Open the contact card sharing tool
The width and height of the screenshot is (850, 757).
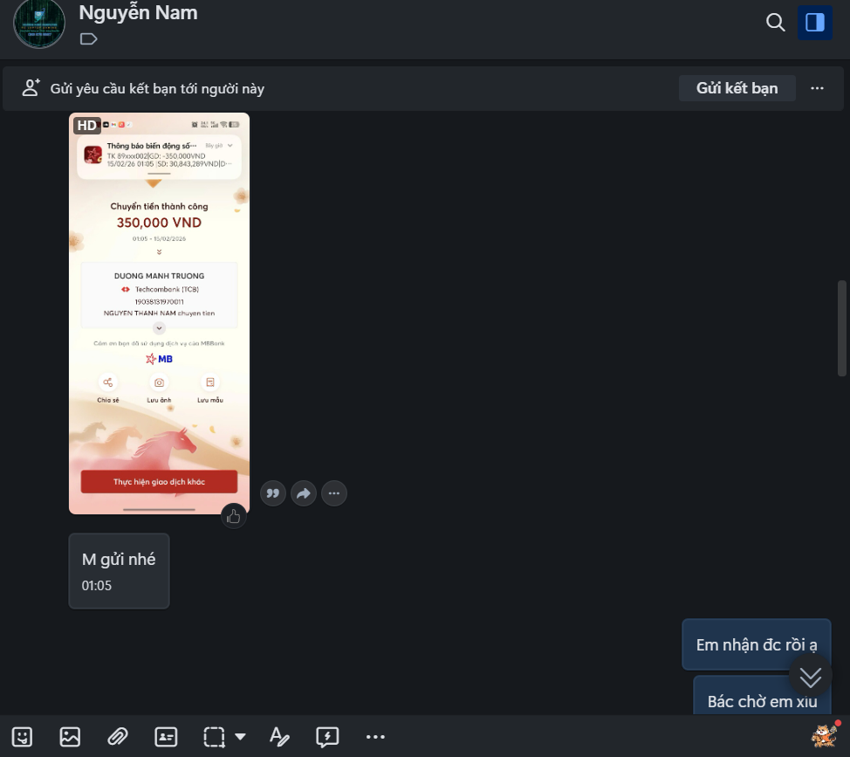(x=165, y=736)
